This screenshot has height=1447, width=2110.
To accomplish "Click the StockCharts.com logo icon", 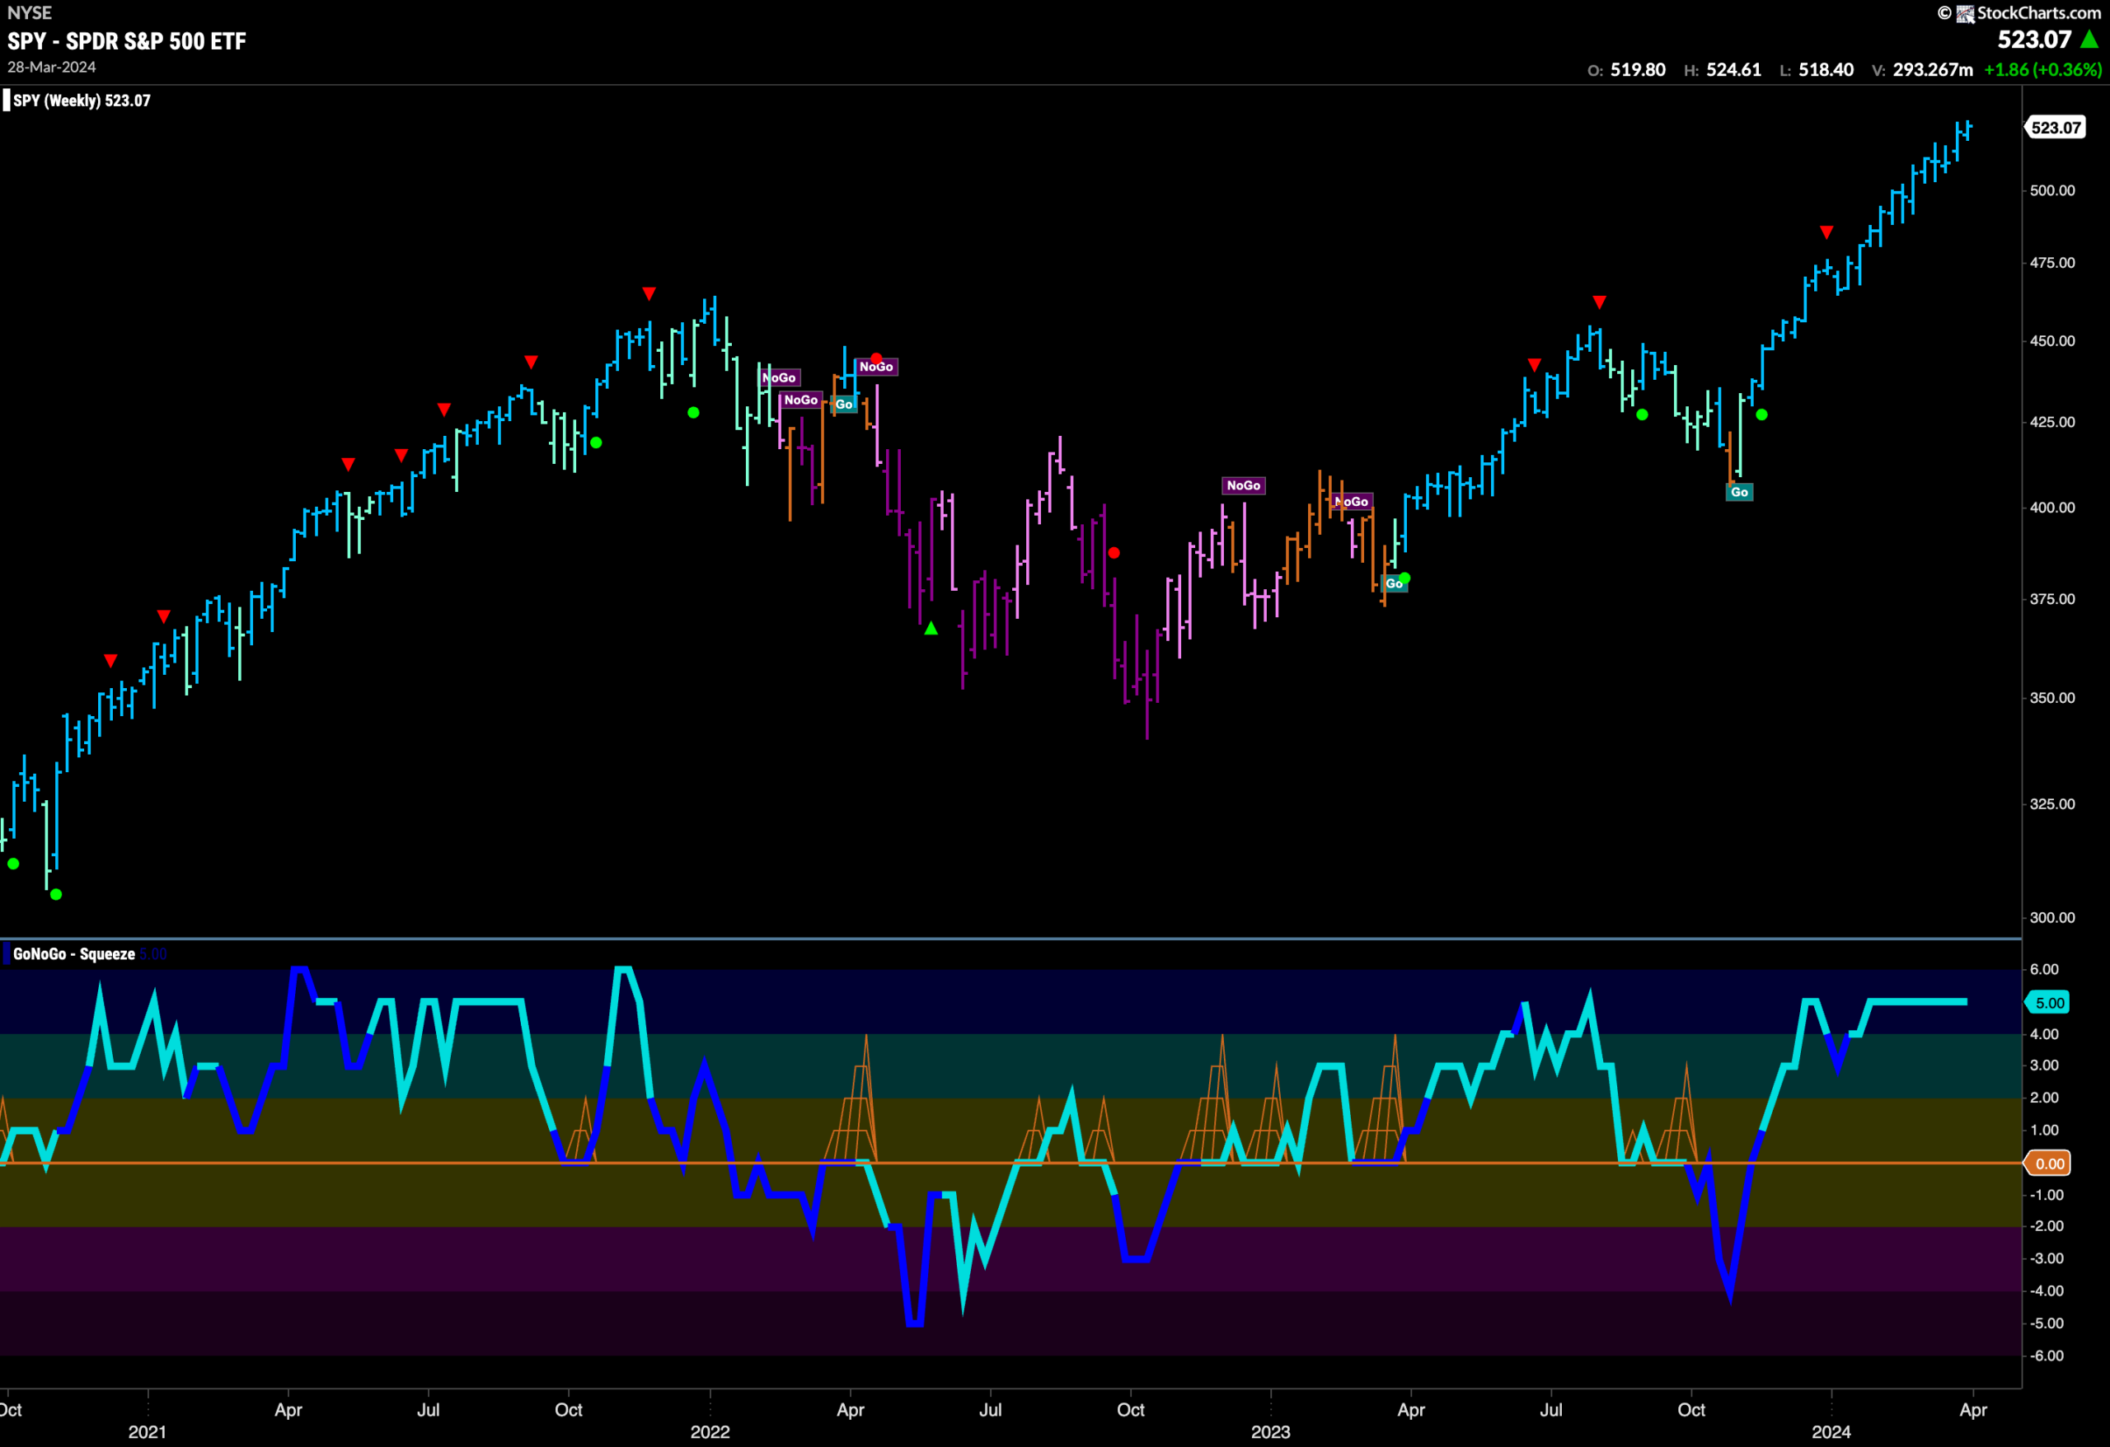I will (x=1965, y=12).
